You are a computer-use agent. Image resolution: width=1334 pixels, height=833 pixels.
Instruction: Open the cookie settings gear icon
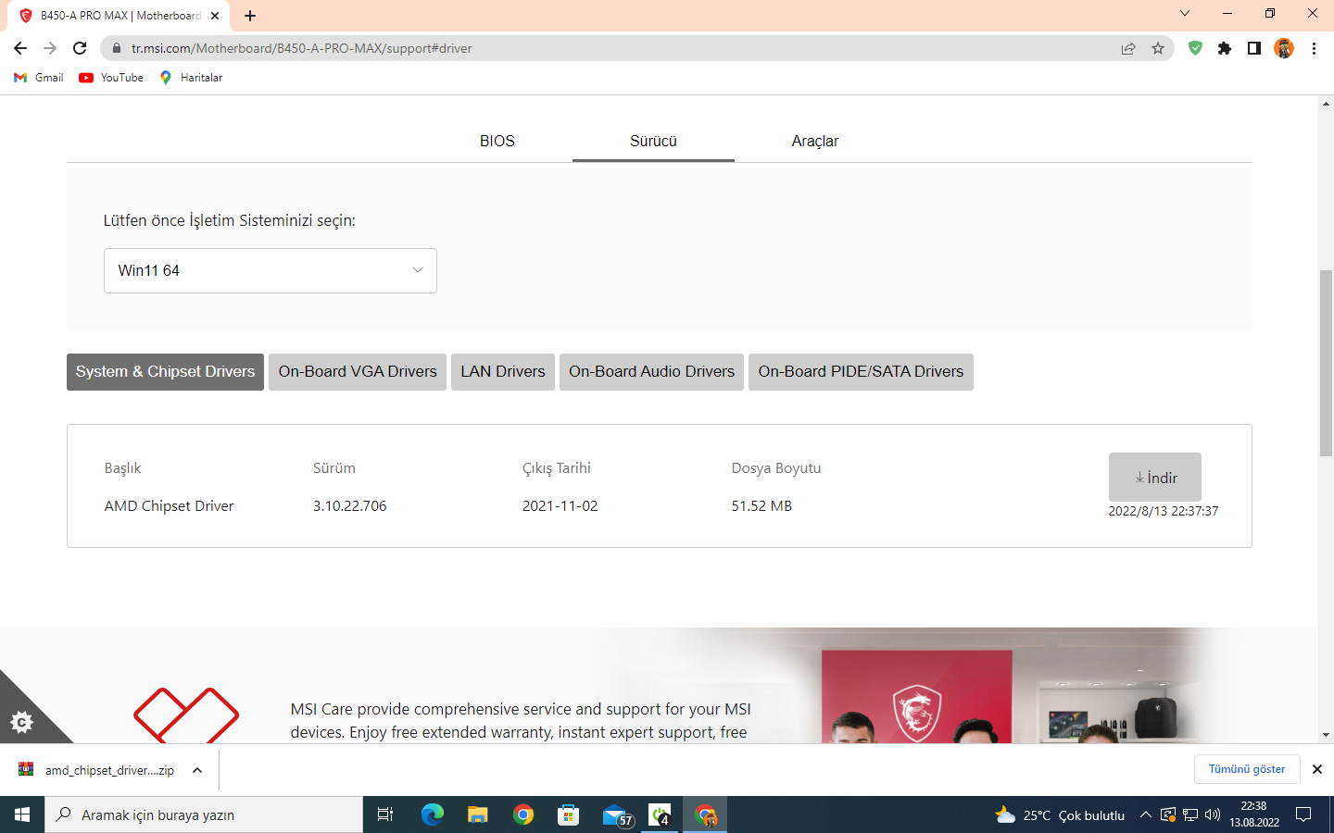[21, 722]
